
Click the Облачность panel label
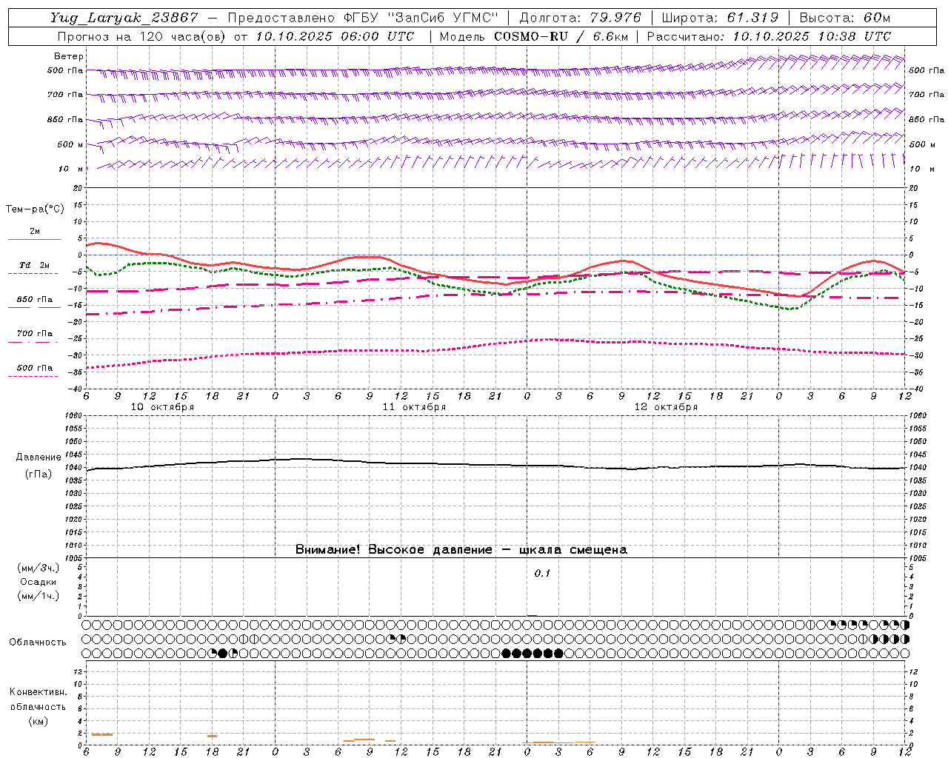click(x=38, y=642)
